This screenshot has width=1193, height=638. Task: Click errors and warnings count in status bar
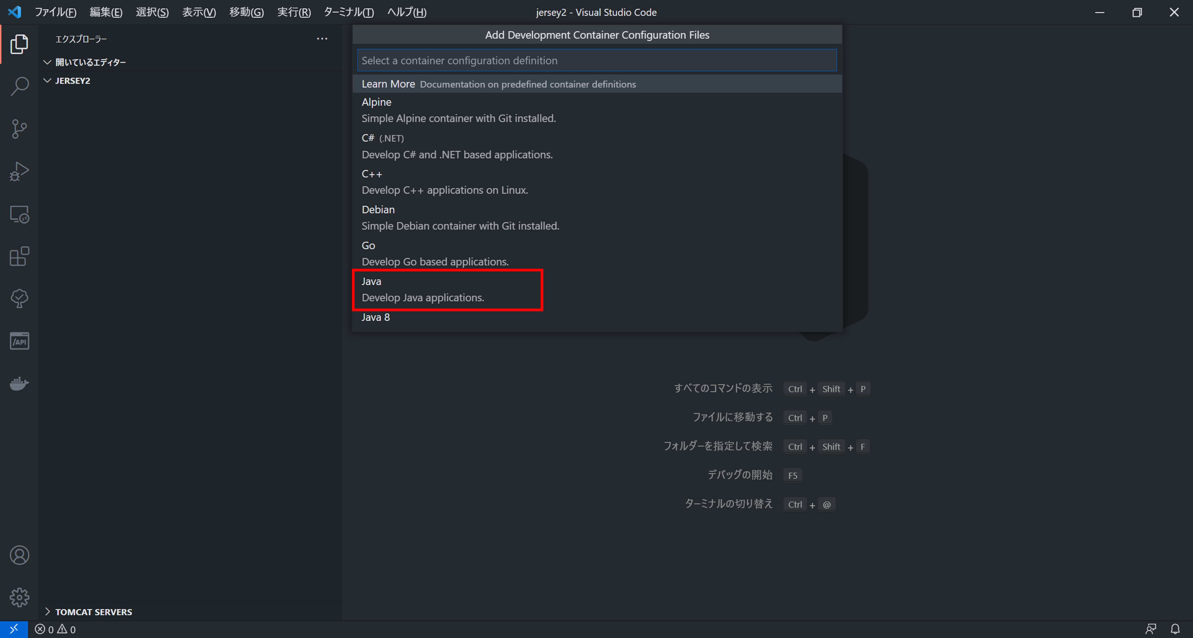[x=55, y=629]
